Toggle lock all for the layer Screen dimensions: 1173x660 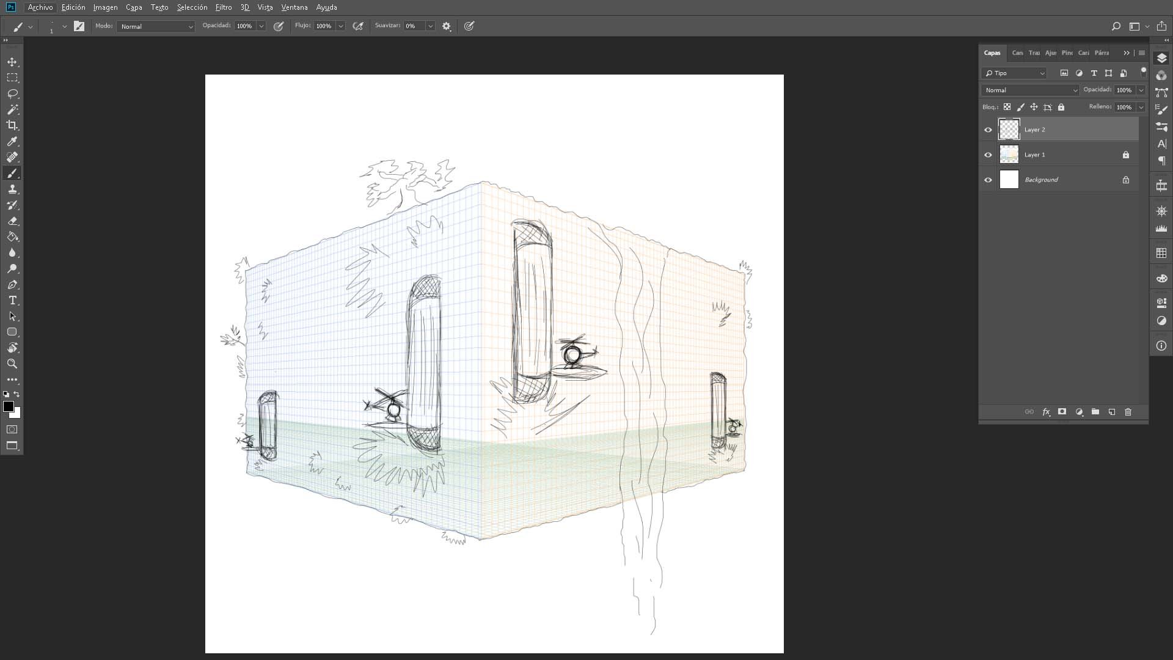(x=1061, y=107)
